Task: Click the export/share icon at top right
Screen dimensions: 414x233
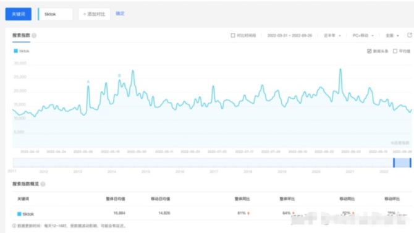Action: [x=410, y=35]
